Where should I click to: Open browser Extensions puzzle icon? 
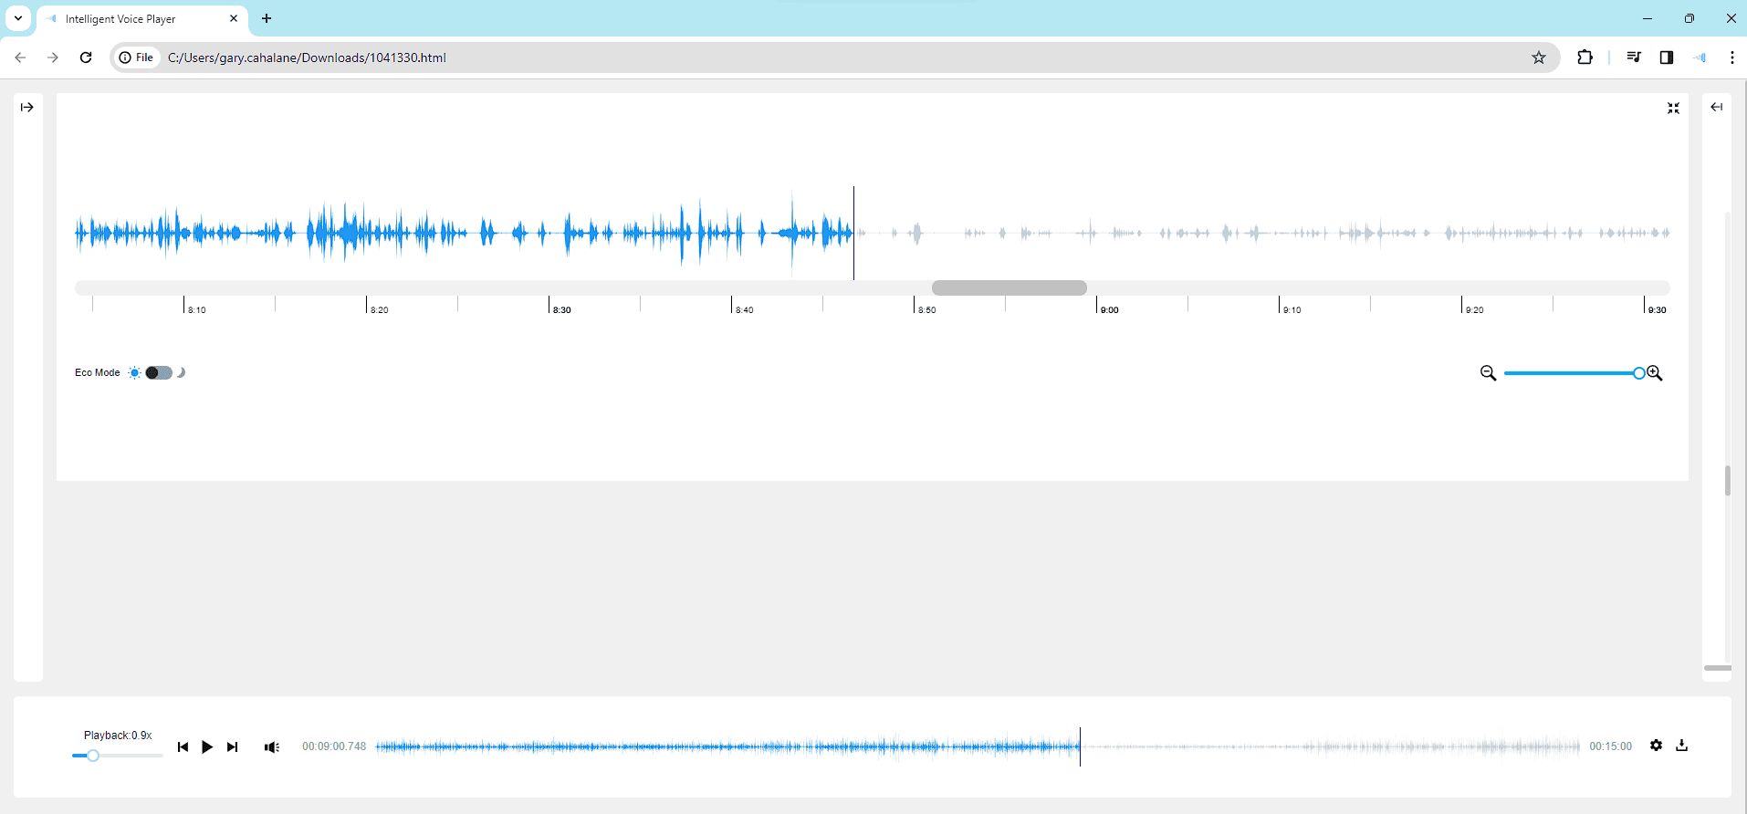click(1585, 57)
